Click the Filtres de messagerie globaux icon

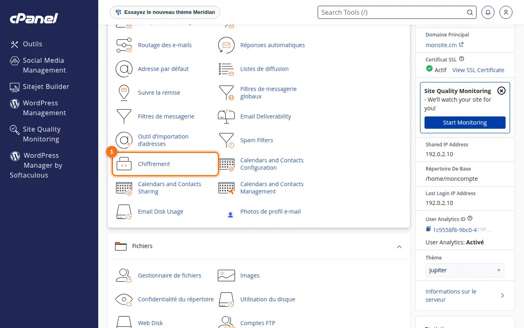[226, 93]
